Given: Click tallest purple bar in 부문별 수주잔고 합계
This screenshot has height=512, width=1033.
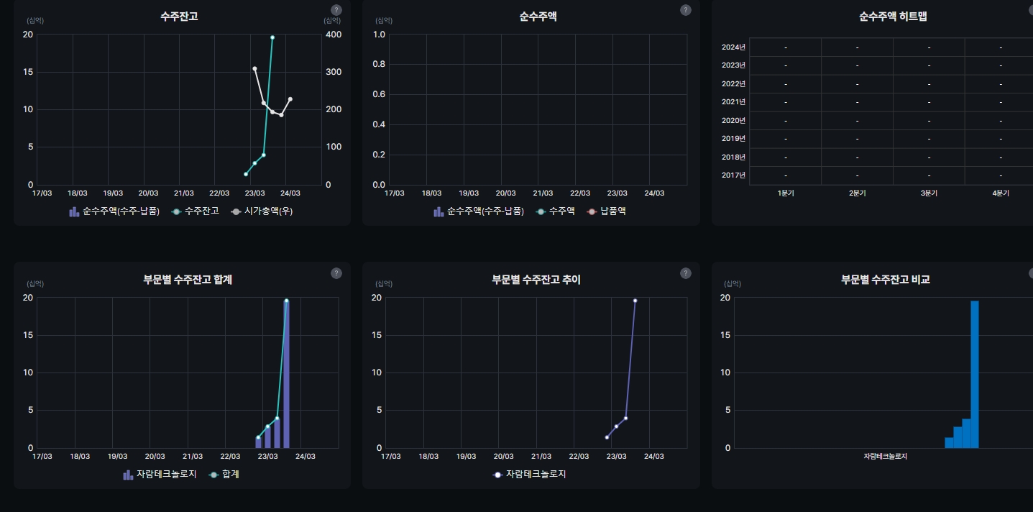Looking at the screenshot, I should pos(286,374).
